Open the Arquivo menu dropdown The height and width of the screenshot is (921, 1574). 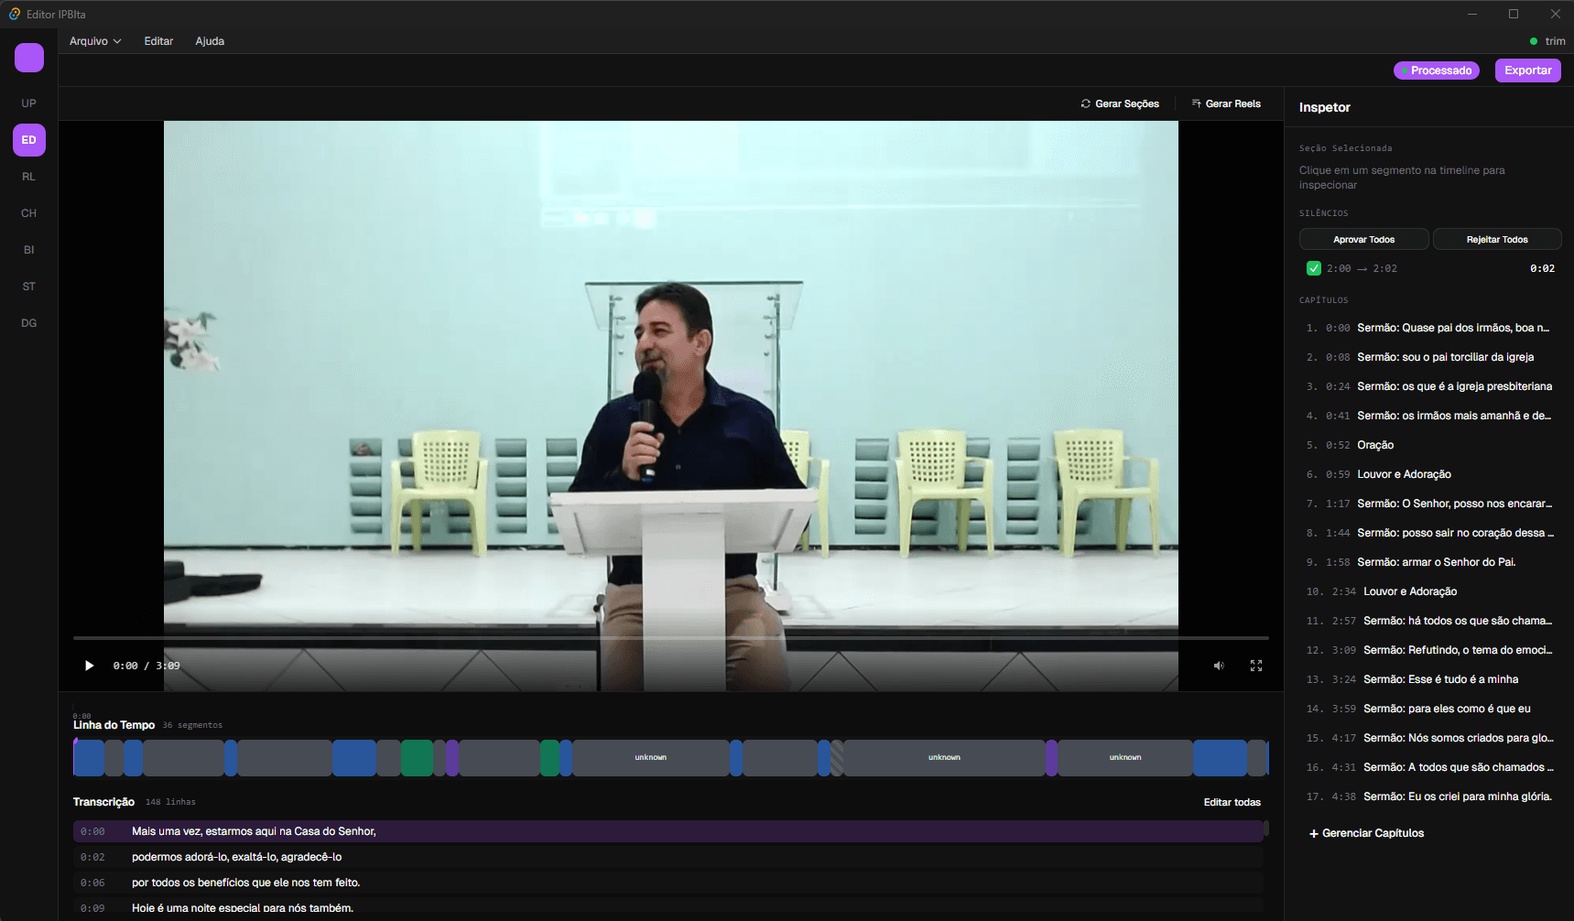pos(95,41)
